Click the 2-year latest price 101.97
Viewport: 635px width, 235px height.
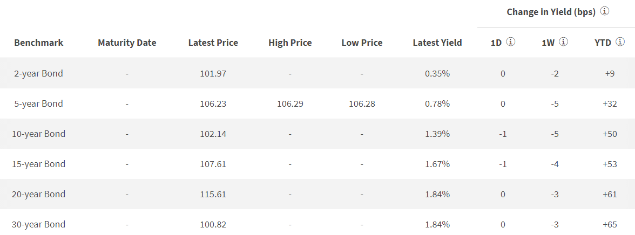coord(213,73)
